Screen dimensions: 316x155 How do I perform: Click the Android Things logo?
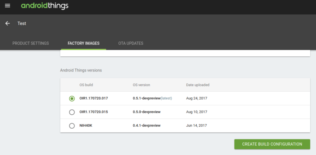point(45,6)
